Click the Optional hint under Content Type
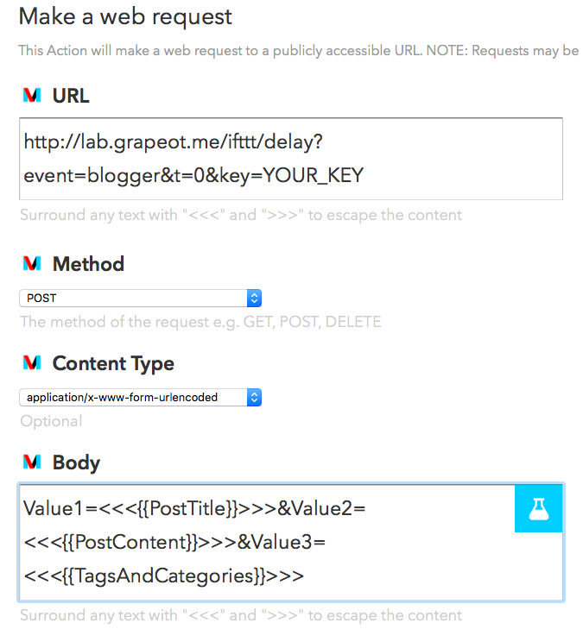This screenshot has width=583, height=629. (51, 421)
